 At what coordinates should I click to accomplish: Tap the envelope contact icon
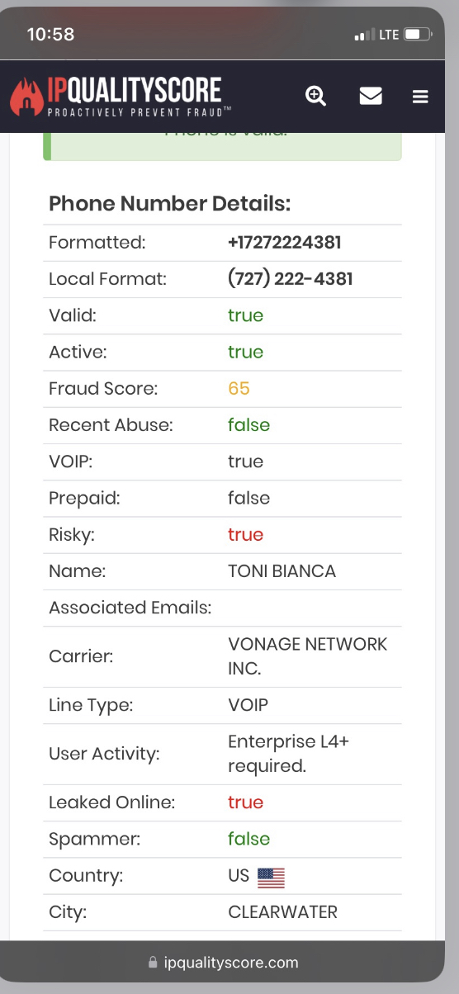coord(371,97)
